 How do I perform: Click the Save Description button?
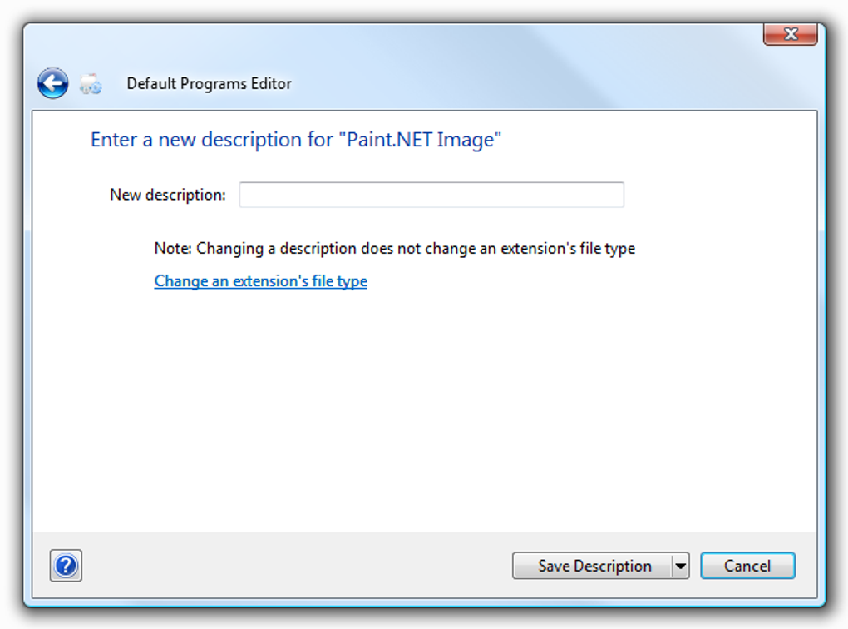coord(594,566)
